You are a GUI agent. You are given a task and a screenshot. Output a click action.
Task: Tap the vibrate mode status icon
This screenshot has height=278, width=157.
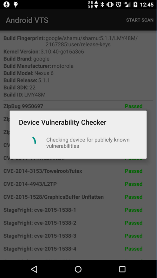point(110,5)
